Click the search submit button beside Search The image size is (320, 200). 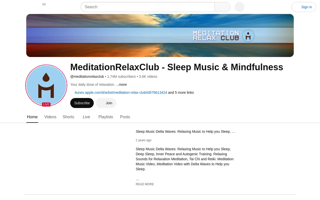222,7
